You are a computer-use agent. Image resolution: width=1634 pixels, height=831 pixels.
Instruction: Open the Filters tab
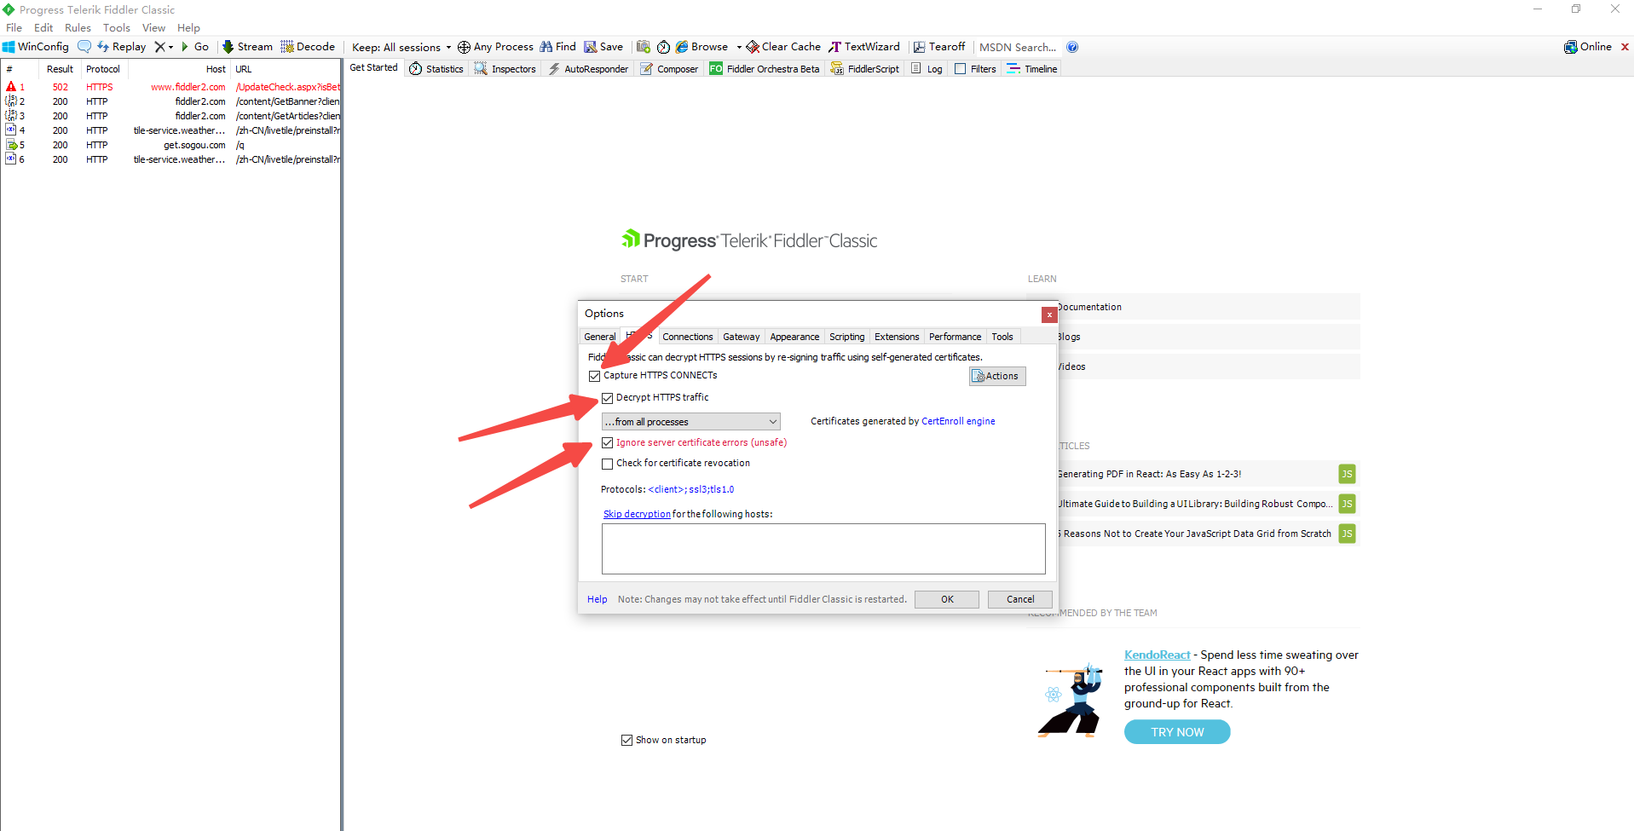click(975, 69)
